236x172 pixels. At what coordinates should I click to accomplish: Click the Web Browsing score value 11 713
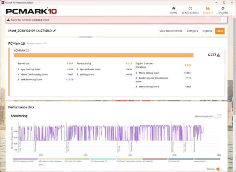click(70, 80)
